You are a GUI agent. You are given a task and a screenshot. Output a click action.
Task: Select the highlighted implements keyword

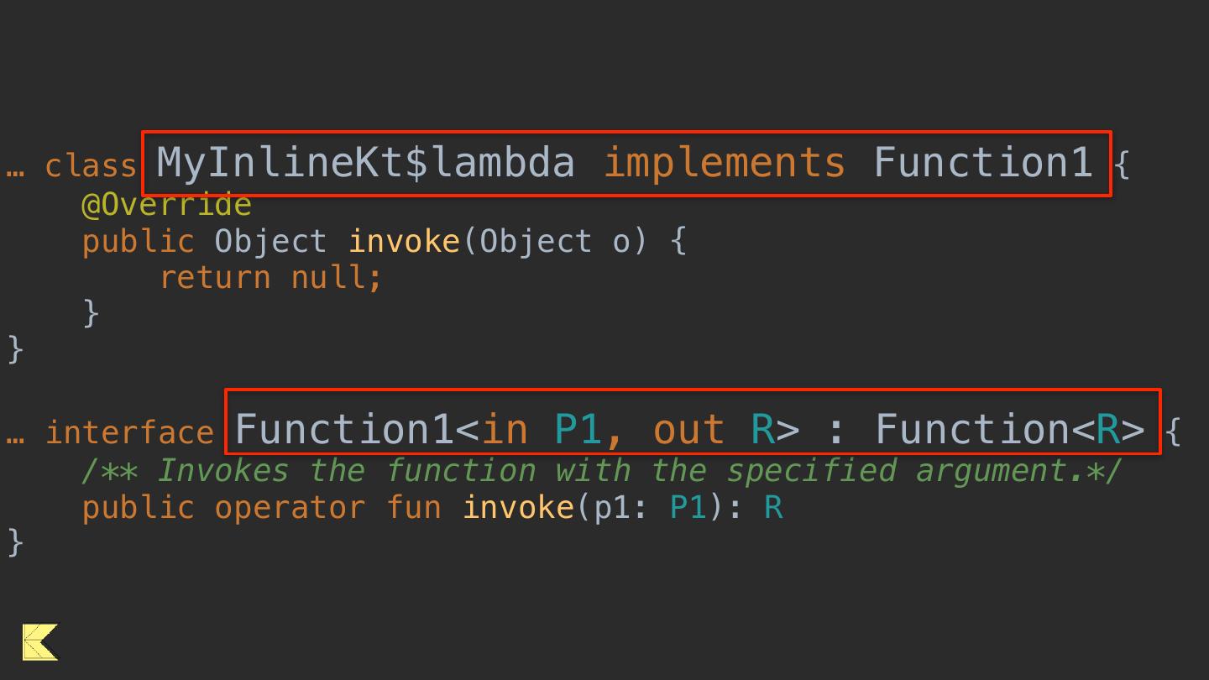coord(724,162)
